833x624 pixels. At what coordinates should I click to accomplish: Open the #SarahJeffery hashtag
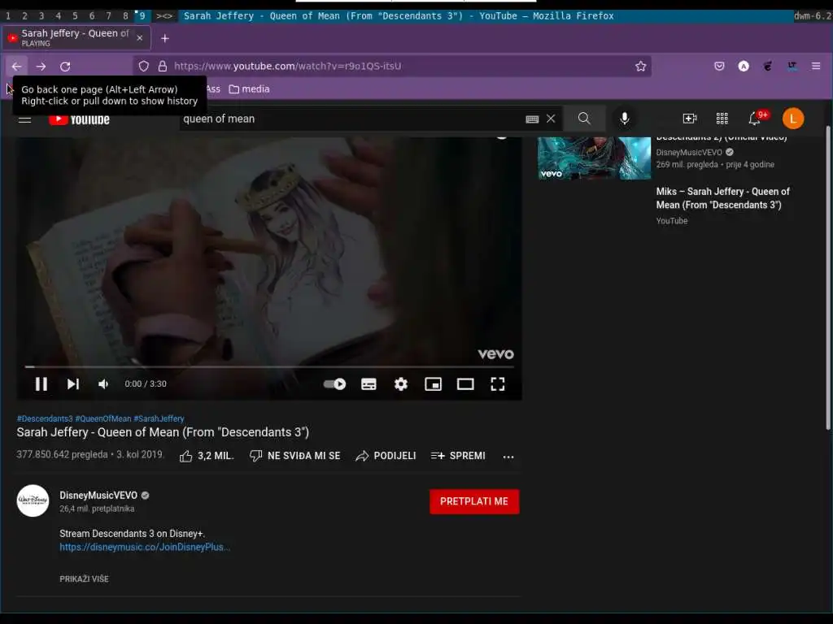pyautogui.click(x=159, y=418)
